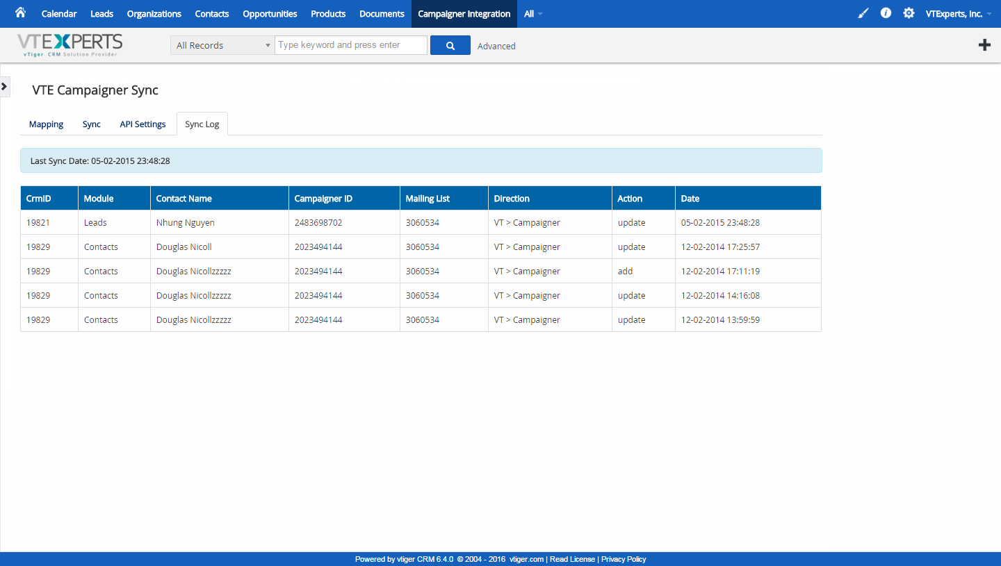Viewport: 1001px width, 566px height.
Task: Click date 12-02-2014 14:16:08
Action: [720, 296]
